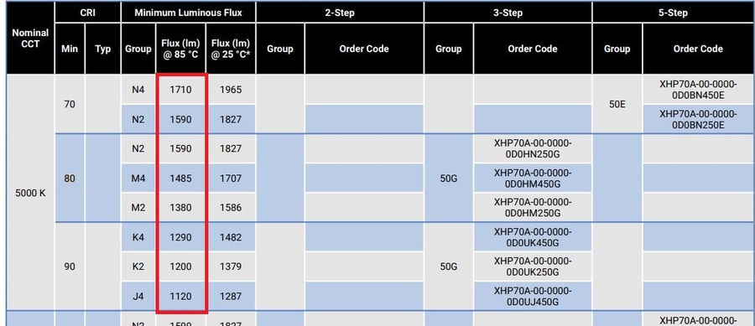
Task: Click the Flux (lm) @ 85 °C header
Action: 180,49
